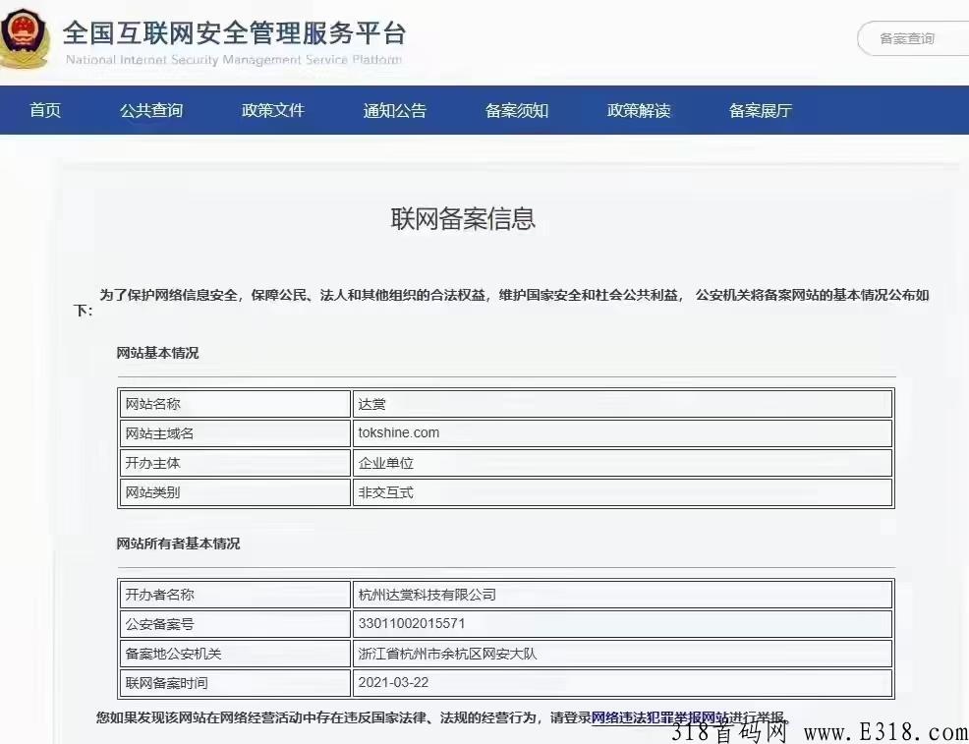Click the 网站类别 label cell
The image size is (969, 744).
(x=235, y=492)
